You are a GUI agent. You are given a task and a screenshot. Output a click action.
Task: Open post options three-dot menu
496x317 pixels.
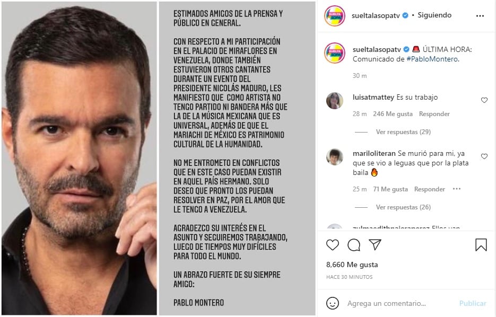point(480,16)
